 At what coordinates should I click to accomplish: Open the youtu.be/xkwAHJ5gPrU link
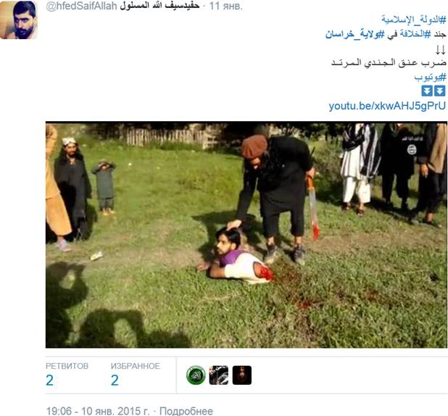point(387,106)
